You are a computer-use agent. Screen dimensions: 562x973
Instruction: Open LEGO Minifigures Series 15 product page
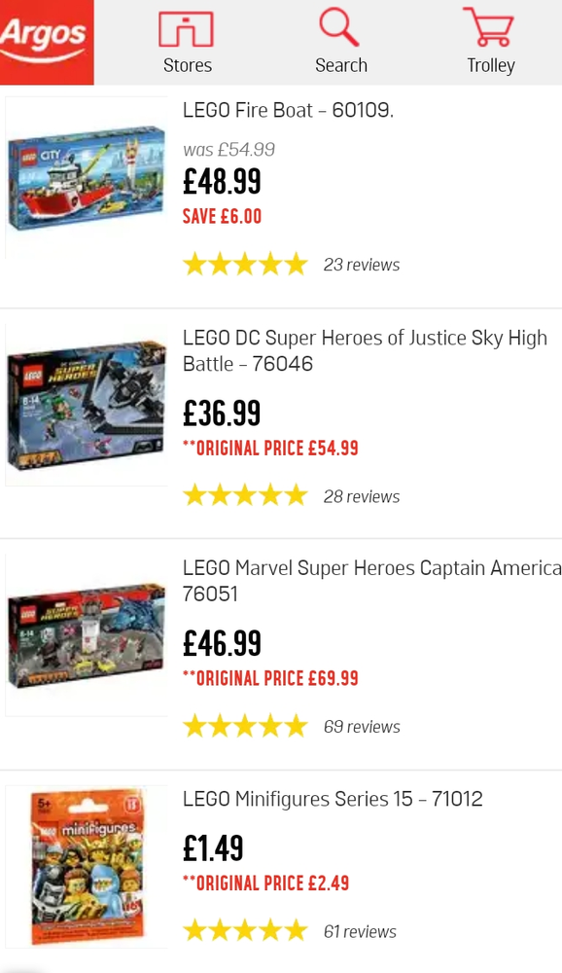click(x=333, y=798)
